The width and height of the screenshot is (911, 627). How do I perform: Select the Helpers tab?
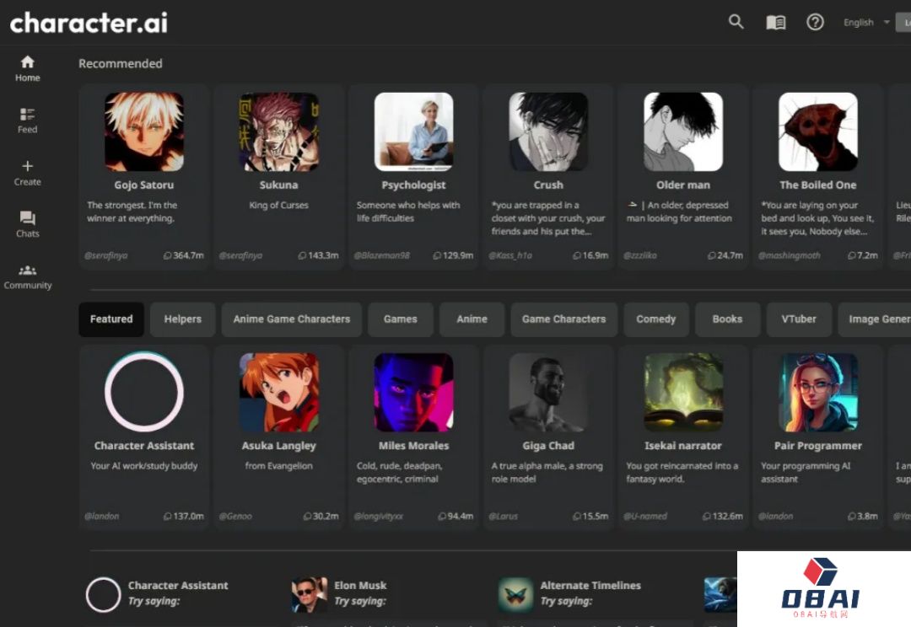[182, 319]
